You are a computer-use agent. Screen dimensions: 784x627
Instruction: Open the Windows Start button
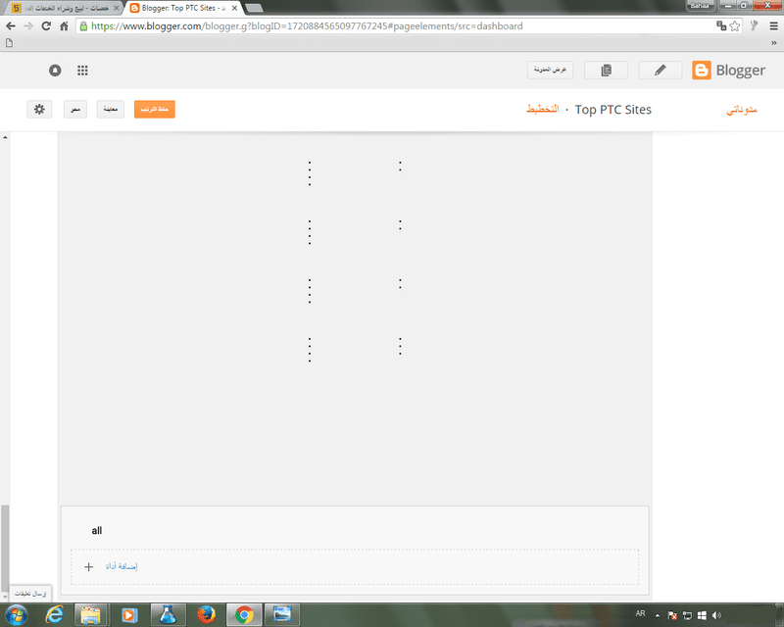[x=17, y=614]
